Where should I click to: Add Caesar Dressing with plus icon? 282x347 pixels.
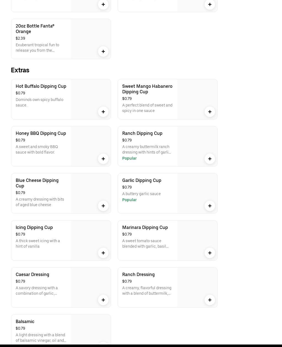[x=103, y=300]
